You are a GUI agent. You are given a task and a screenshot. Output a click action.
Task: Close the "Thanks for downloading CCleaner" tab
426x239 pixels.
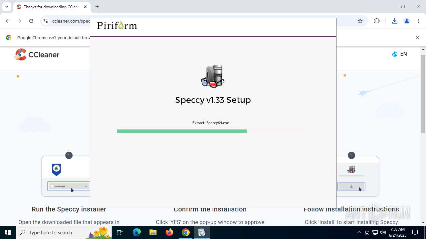[x=85, y=7]
